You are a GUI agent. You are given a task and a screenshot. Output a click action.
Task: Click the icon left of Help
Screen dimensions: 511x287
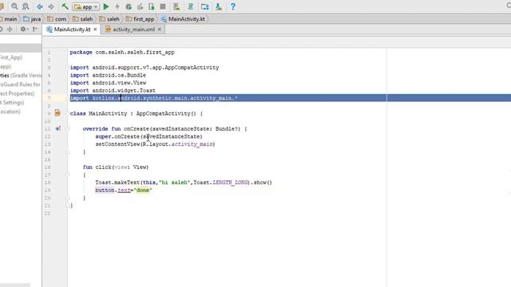coord(219,6)
